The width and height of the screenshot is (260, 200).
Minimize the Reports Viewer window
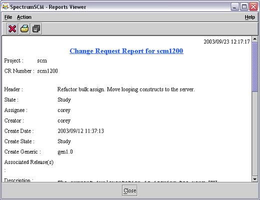click(x=234, y=7)
